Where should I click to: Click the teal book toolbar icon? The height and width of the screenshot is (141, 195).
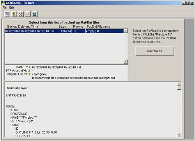click(35, 14)
